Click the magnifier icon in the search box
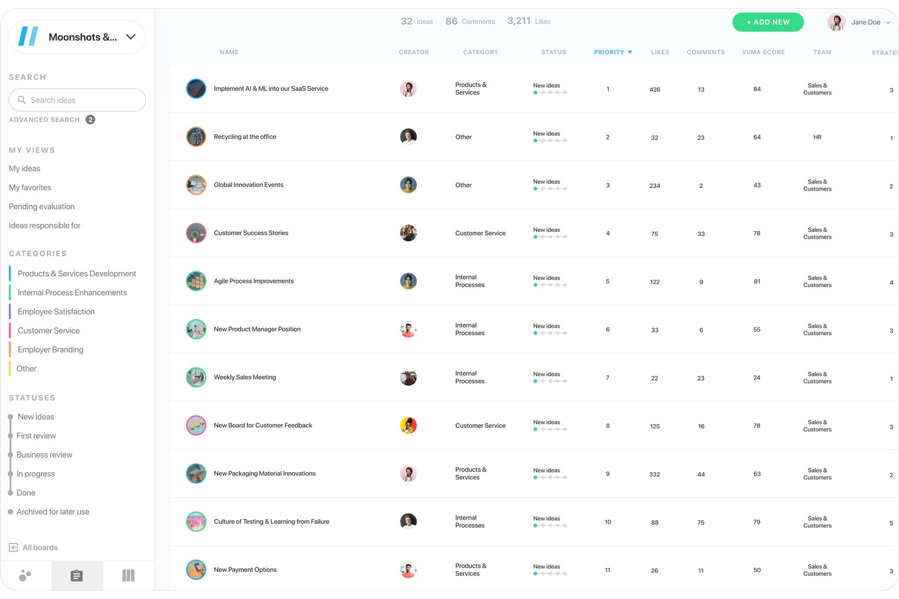This screenshot has width=899, height=599. [22, 100]
